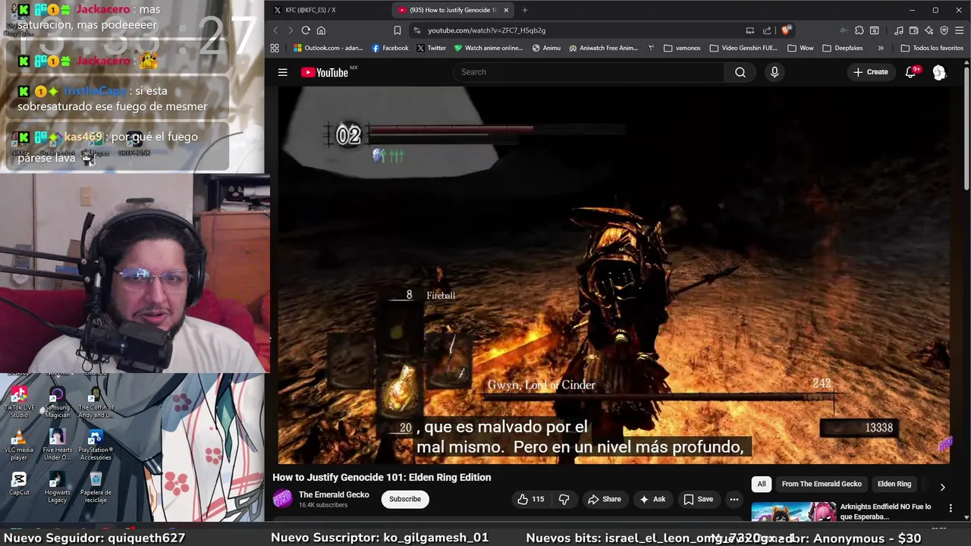This screenshot has width=971, height=546.
Task: Select Papelera de reciclaje icon
Action: click(x=96, y=488)
